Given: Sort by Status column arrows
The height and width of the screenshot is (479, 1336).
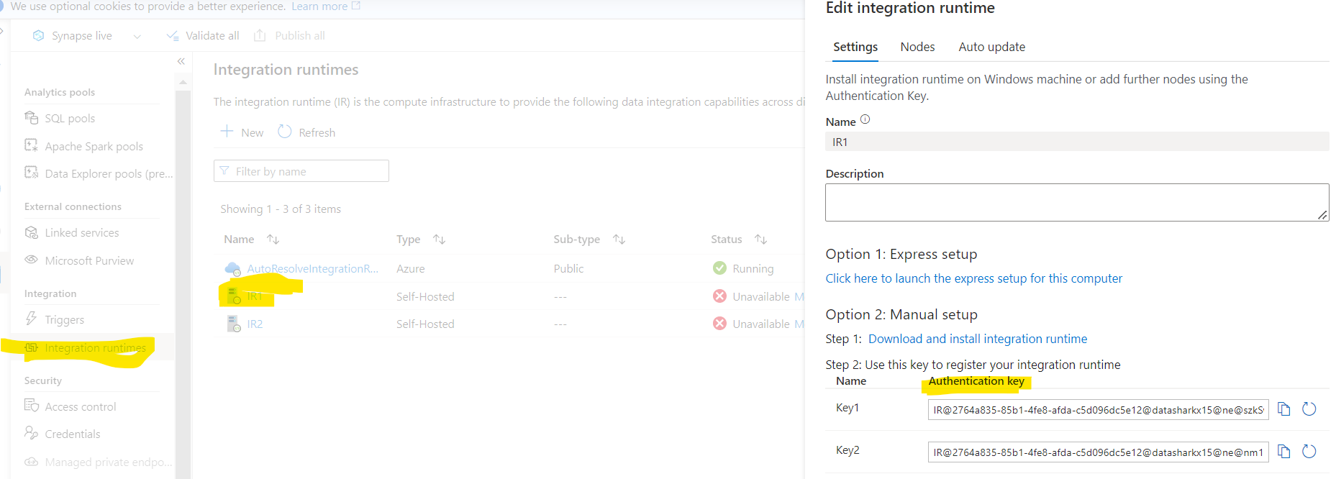Looking at the screenshot, I should point(760,240).
